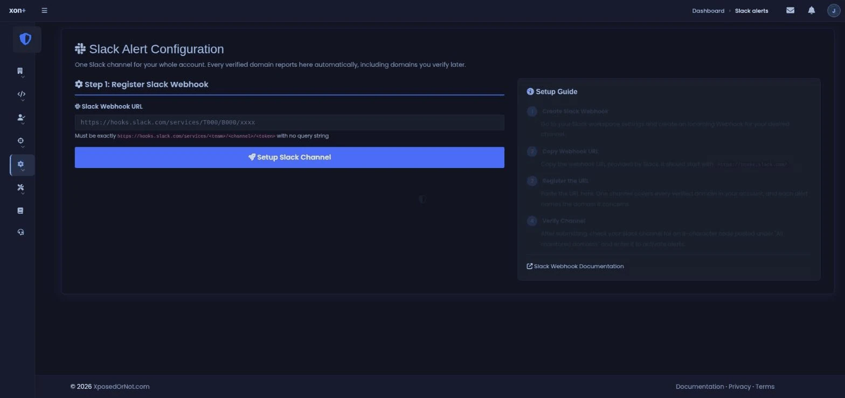Click the 'Slack Webhook URL' field label
This screenshot has width=845, height=398.
point(109,107)
